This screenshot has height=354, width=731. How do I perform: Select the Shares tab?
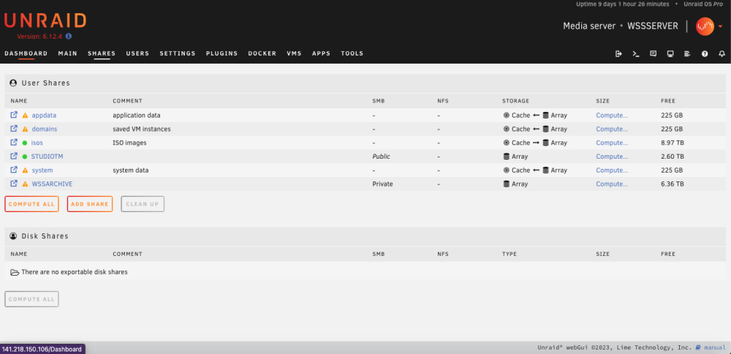[102, 53]
